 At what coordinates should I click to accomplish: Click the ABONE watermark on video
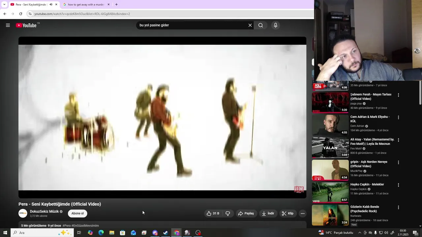coord(299,189)
